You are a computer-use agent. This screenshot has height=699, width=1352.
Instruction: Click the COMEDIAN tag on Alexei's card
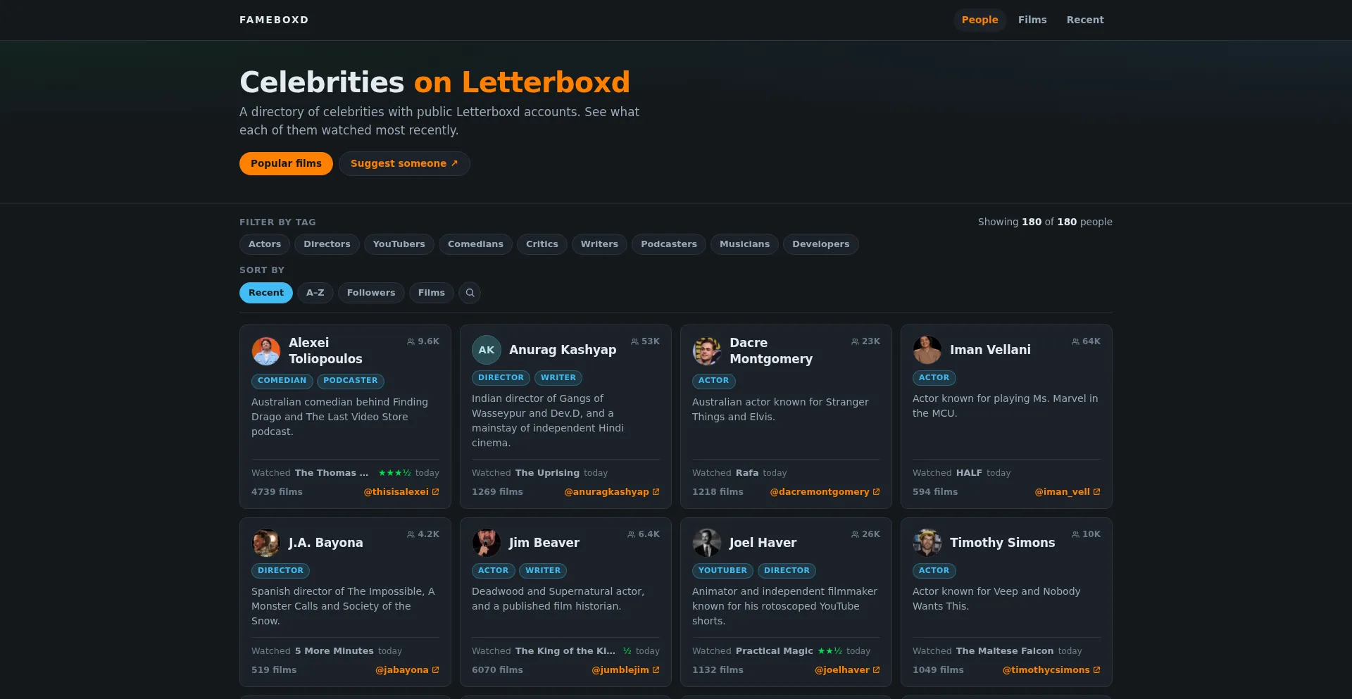(x=282, y=381)
